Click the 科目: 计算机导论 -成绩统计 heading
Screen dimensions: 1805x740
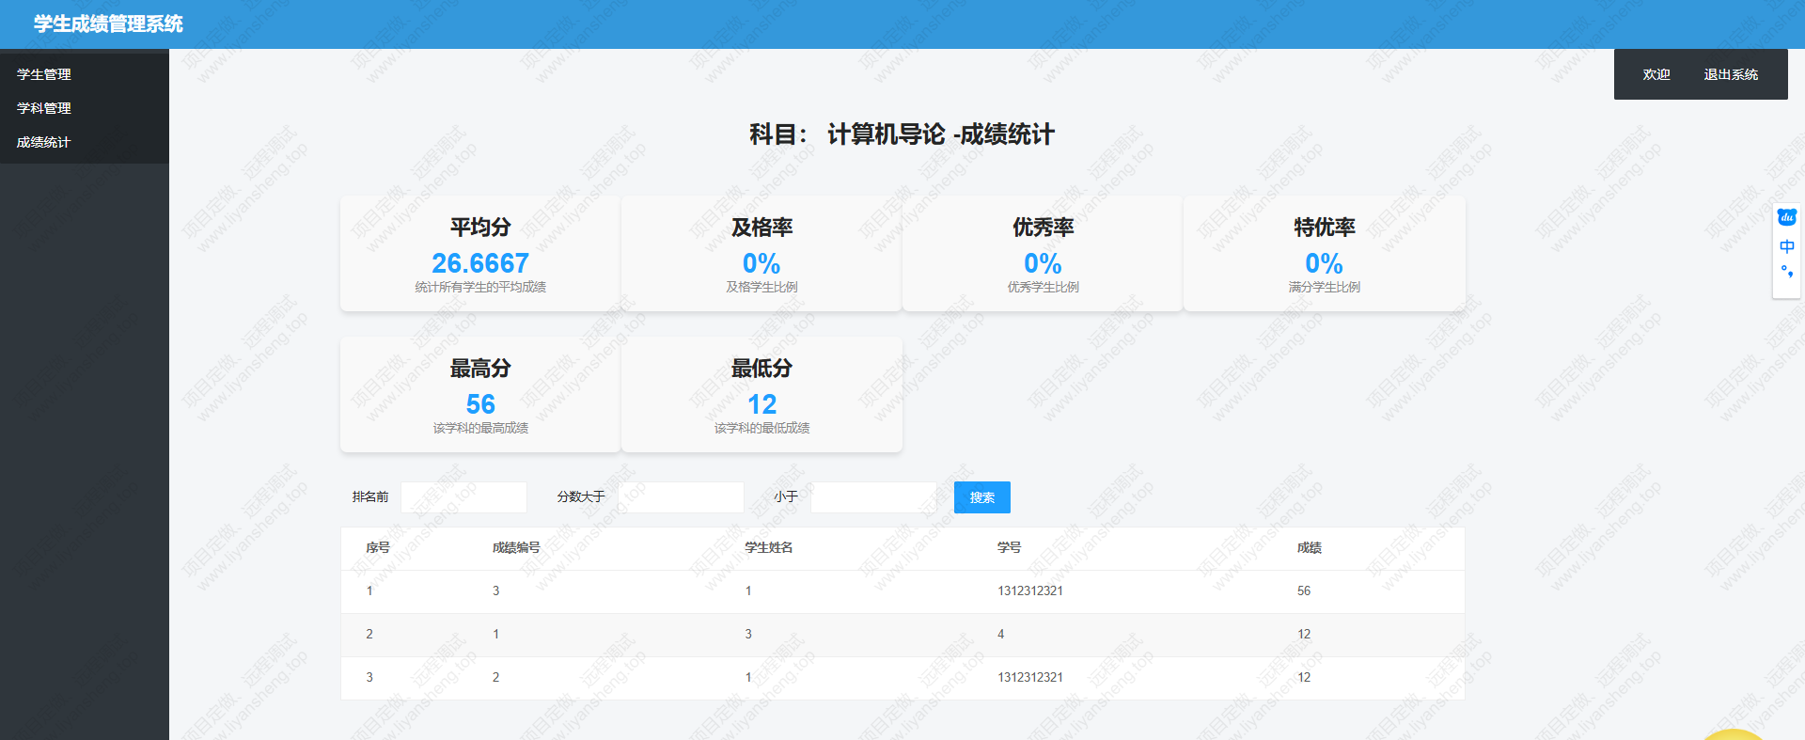pyautogui.click(x=902, y=134)
